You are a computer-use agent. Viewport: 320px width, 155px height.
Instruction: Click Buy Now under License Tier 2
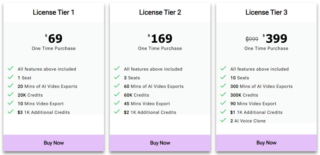[x=160, y=143]
